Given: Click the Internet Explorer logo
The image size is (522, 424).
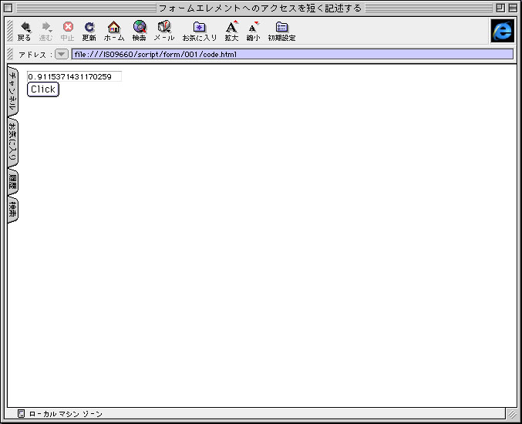Looking at the screenshot, I should tap(502, 31).
